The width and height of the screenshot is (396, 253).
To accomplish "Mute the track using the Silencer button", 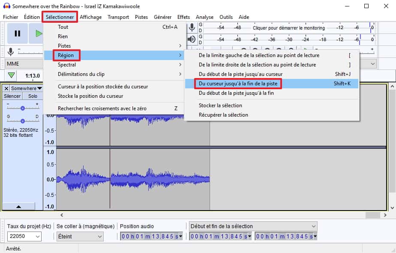I will click(12, 96).
